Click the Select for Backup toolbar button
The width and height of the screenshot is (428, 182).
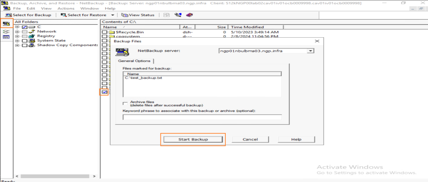[28, 15]
